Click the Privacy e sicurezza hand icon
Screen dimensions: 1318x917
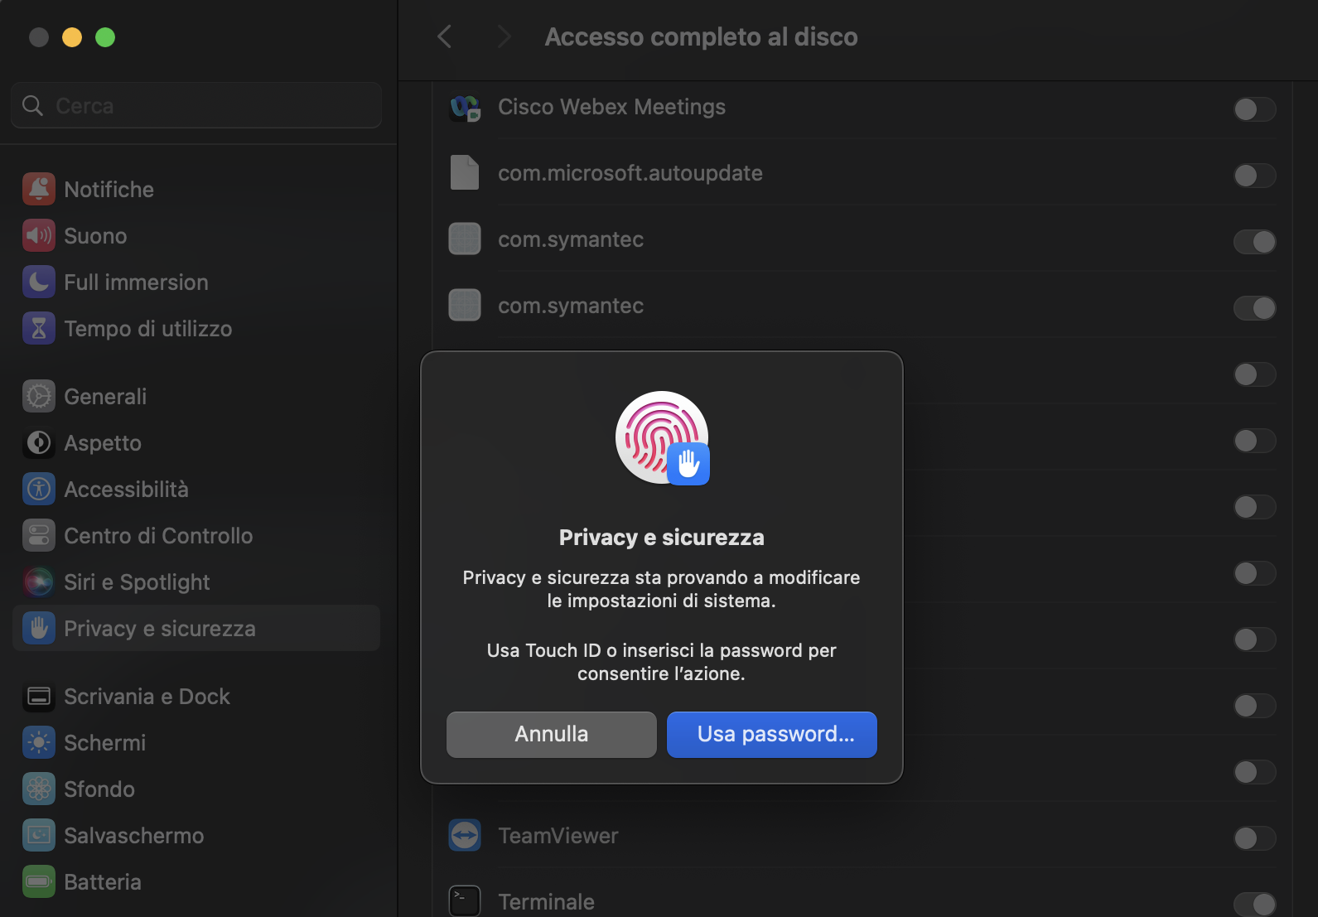tap(39, 629)
